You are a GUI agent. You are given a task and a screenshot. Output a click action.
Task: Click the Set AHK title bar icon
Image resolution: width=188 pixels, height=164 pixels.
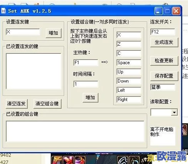point(3,11)
